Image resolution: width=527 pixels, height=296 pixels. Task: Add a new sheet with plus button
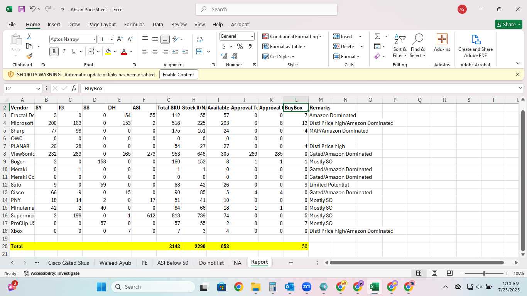point(291,263)
